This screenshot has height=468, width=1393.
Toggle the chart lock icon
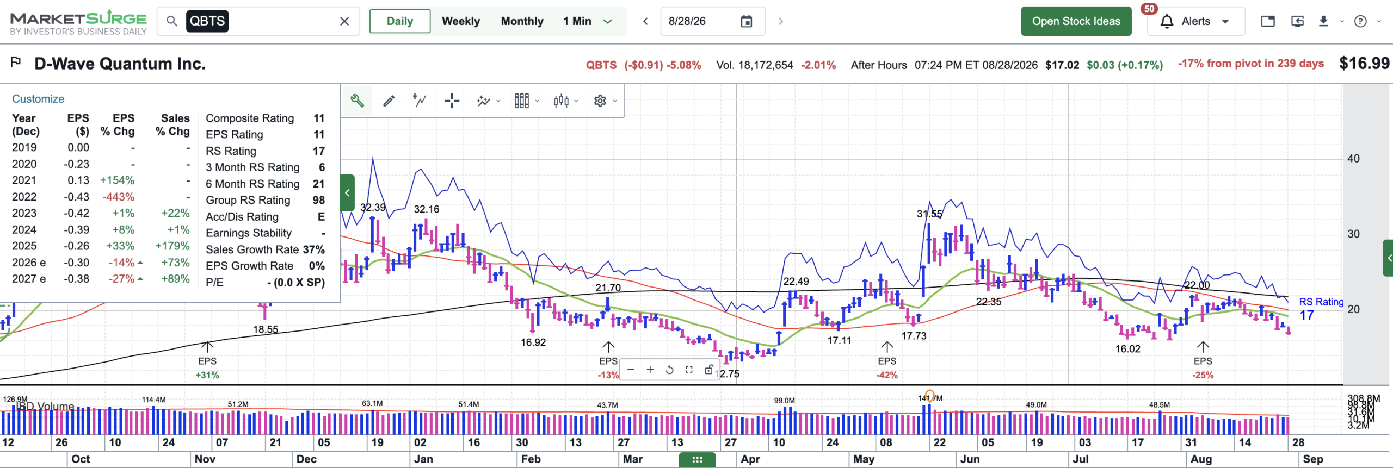[x=708, y=370]
